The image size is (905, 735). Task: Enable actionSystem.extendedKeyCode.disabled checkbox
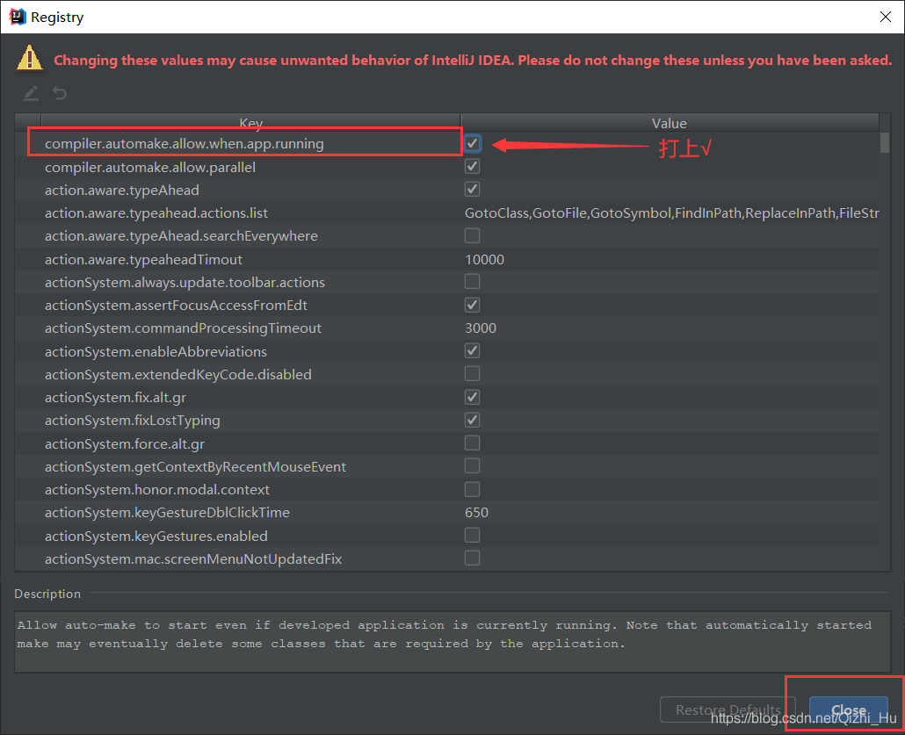pos(472,374)
